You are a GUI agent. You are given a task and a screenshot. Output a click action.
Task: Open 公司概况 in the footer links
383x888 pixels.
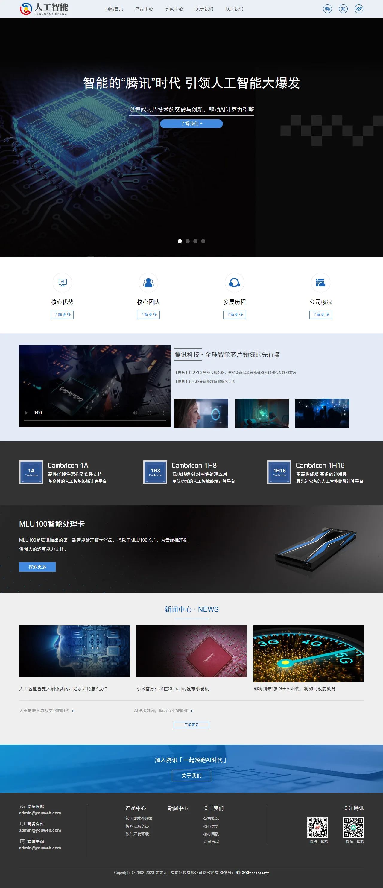point(211,818)
